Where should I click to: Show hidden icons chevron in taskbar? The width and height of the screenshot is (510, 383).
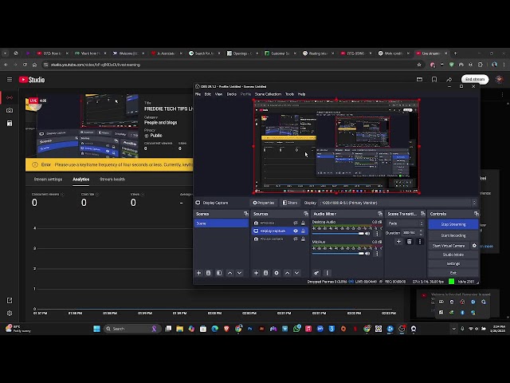[453, 329]
